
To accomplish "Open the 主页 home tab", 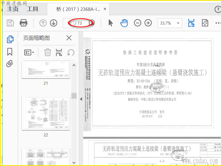I will click(13, 9).
